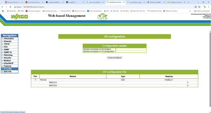Click the globe image beside Web-based Management
Image resolution: width=211 pixels, height=113 pixels.
(102, 17)
